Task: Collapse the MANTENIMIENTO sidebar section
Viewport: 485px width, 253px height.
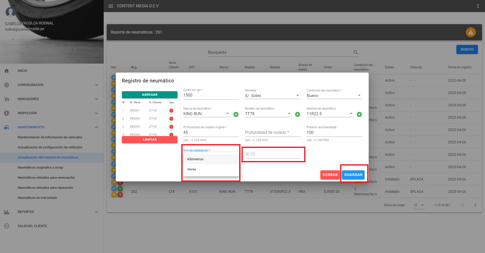Action: [96, 127]
